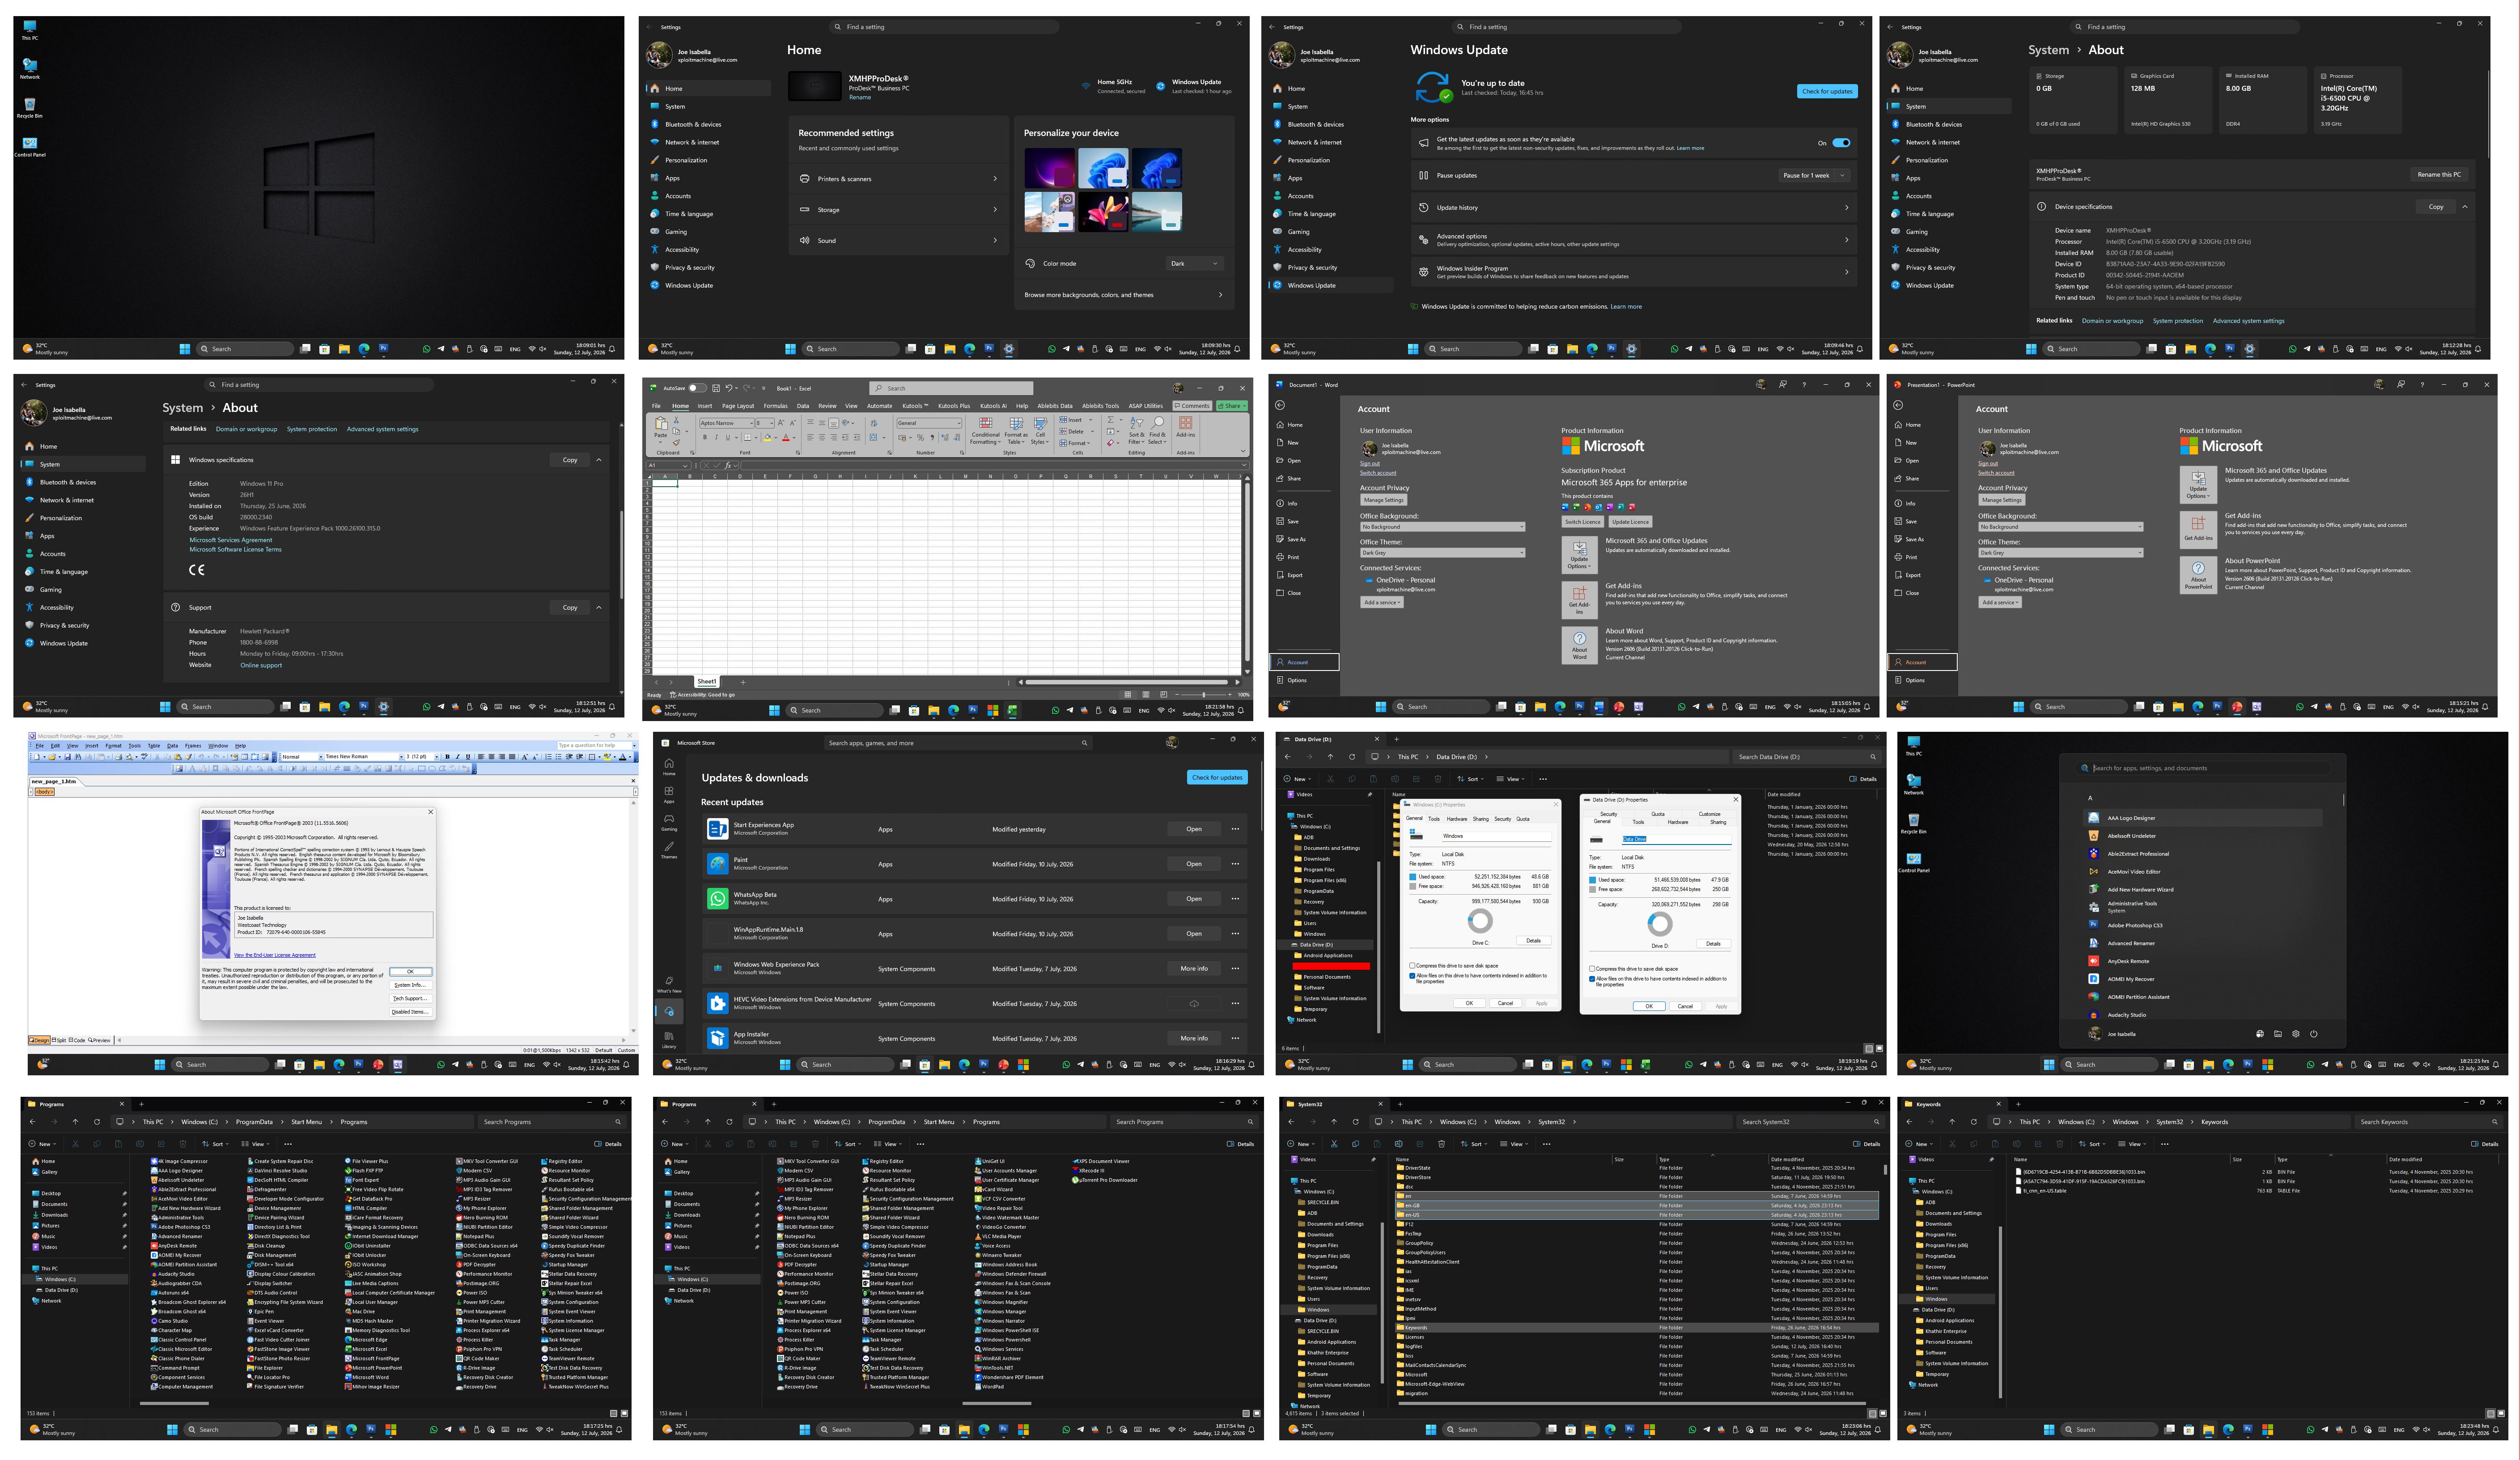Check Compress this drive in Data Drive (D:) Properties
2520x1460 pixels.
coord(1592,969)
